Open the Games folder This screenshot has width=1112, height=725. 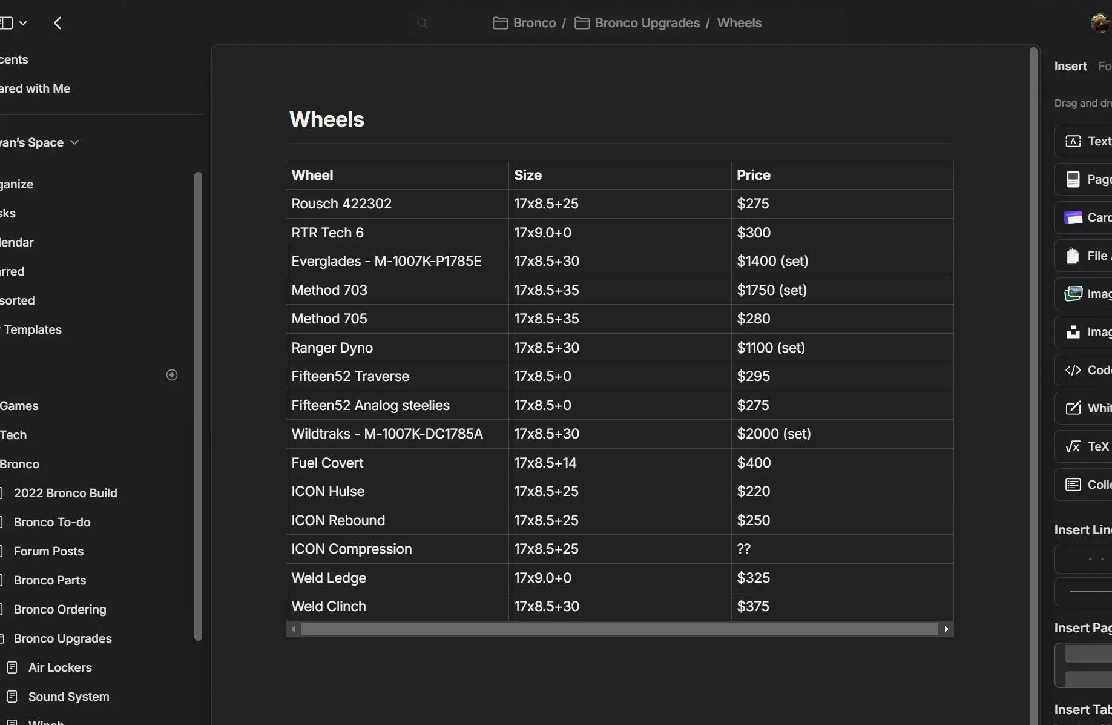click(19, 406)
